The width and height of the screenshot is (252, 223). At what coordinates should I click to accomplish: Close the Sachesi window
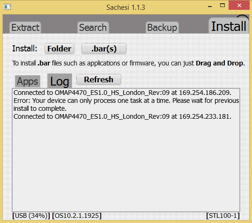[239, 5]
